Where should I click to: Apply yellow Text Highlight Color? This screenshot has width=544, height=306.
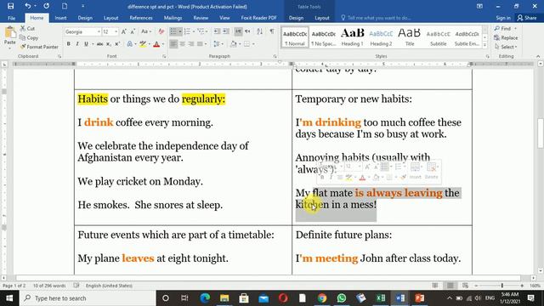[142, 44]
